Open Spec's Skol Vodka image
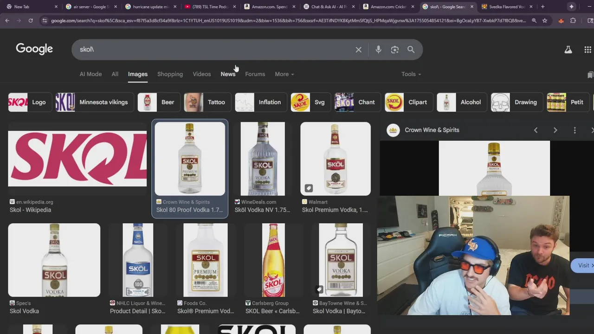 pos(54,260)
